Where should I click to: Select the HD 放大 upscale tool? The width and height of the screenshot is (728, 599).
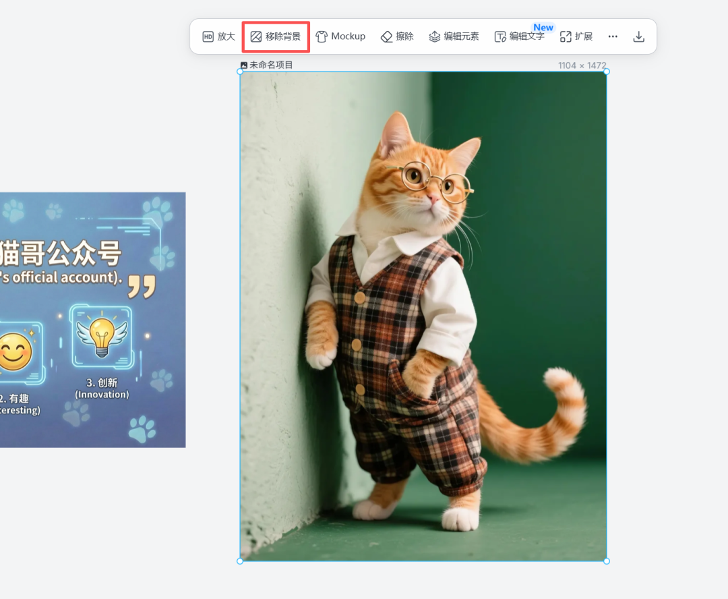(x=218, y=36)
